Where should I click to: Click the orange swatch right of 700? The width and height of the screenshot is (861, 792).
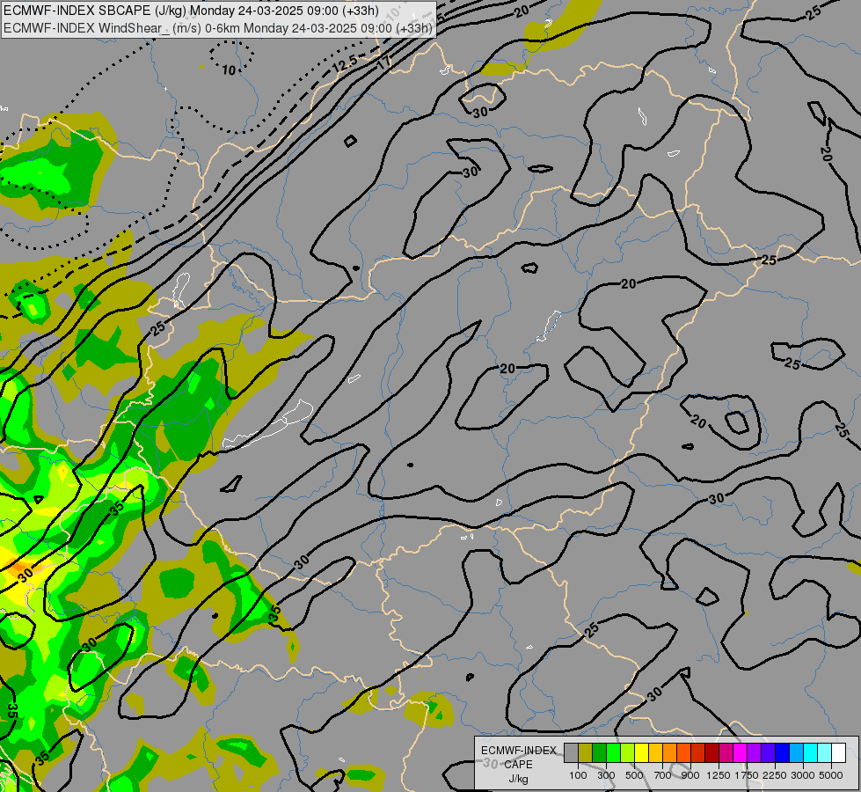click(x=670, y=752)
